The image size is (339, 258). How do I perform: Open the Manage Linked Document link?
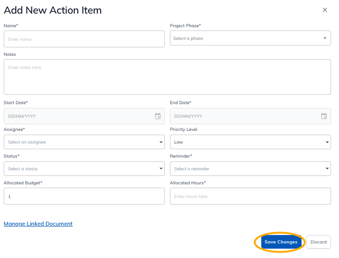(x=38, y=224)
